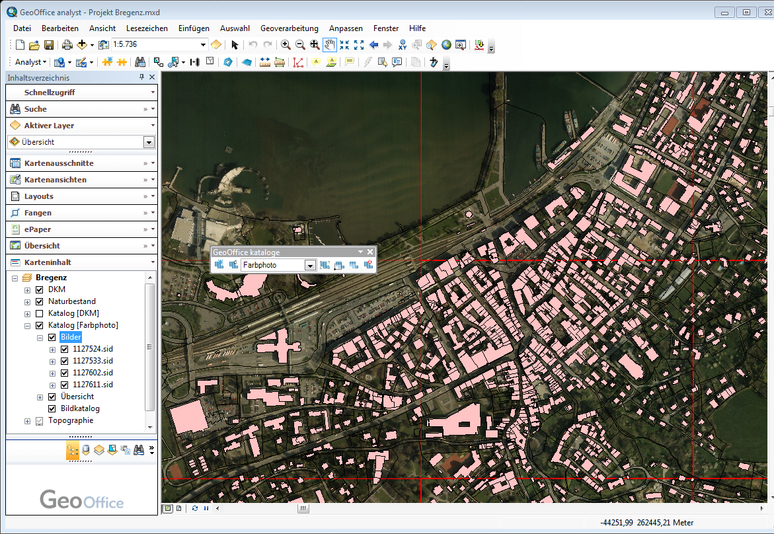Click the save diskette icon
The image size is (774, 534).
(x=49, y=45)
